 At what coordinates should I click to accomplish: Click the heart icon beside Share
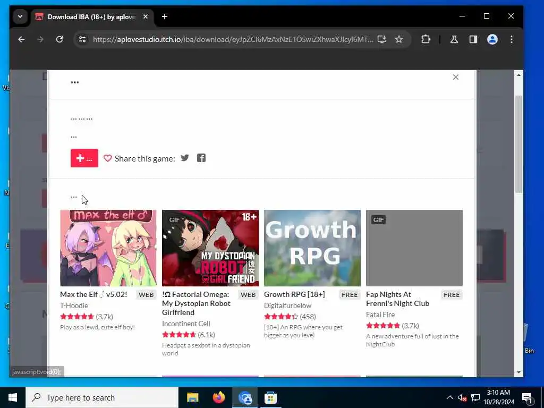pos(107,158)
